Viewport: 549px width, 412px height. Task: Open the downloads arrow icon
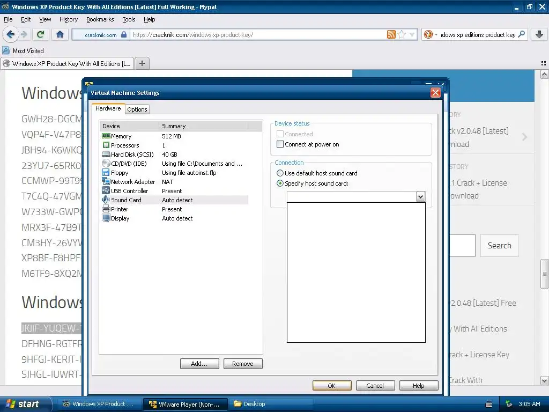tap(539, 34)
